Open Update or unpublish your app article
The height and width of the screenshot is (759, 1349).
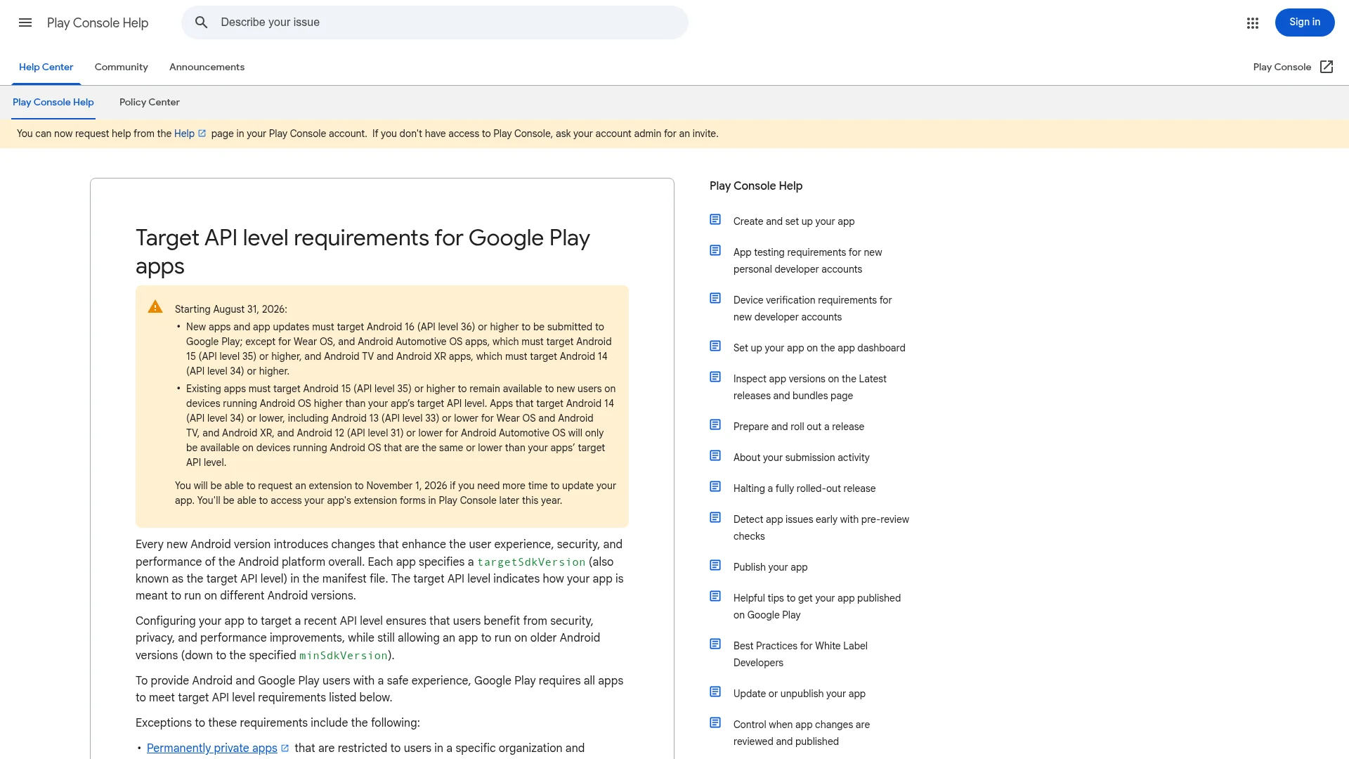point(800,694)
